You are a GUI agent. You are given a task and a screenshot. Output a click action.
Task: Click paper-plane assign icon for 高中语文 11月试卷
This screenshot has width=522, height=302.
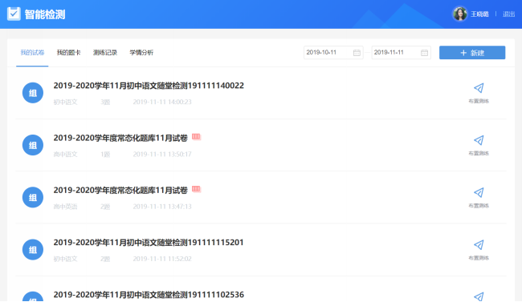pos(479,140)
